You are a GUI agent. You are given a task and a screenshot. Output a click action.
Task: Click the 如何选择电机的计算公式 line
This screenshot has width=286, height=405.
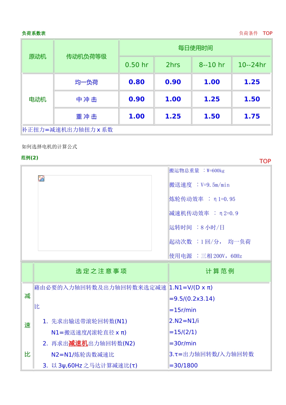pyautogui.click(x=49, y=147)
